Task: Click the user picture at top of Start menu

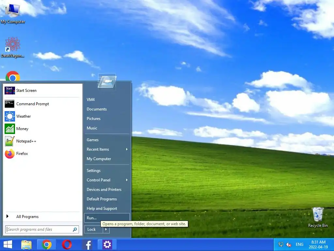Action: pyautogui.click(x=107, y=81)
